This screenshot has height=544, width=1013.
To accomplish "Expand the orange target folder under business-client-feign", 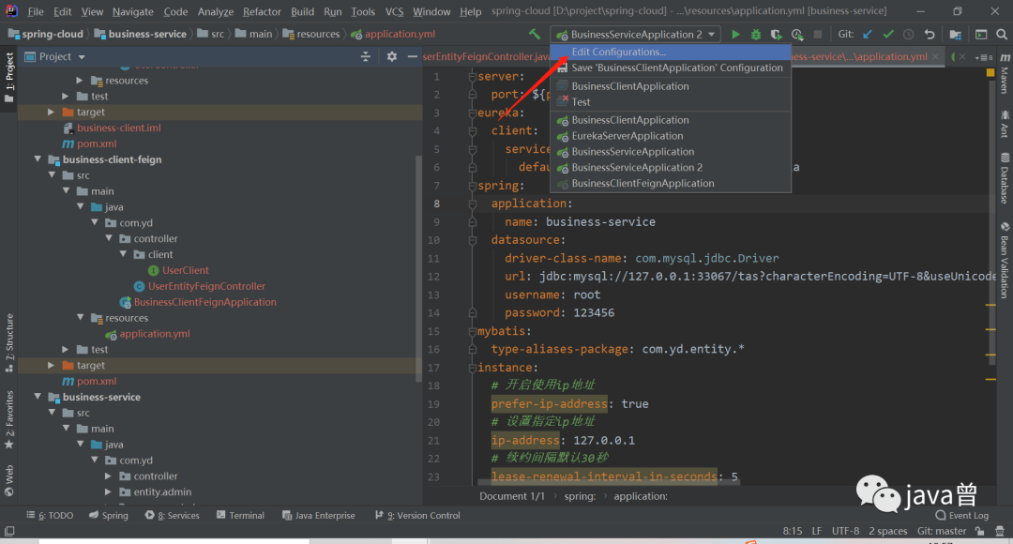I will click(x=51, y=365).
